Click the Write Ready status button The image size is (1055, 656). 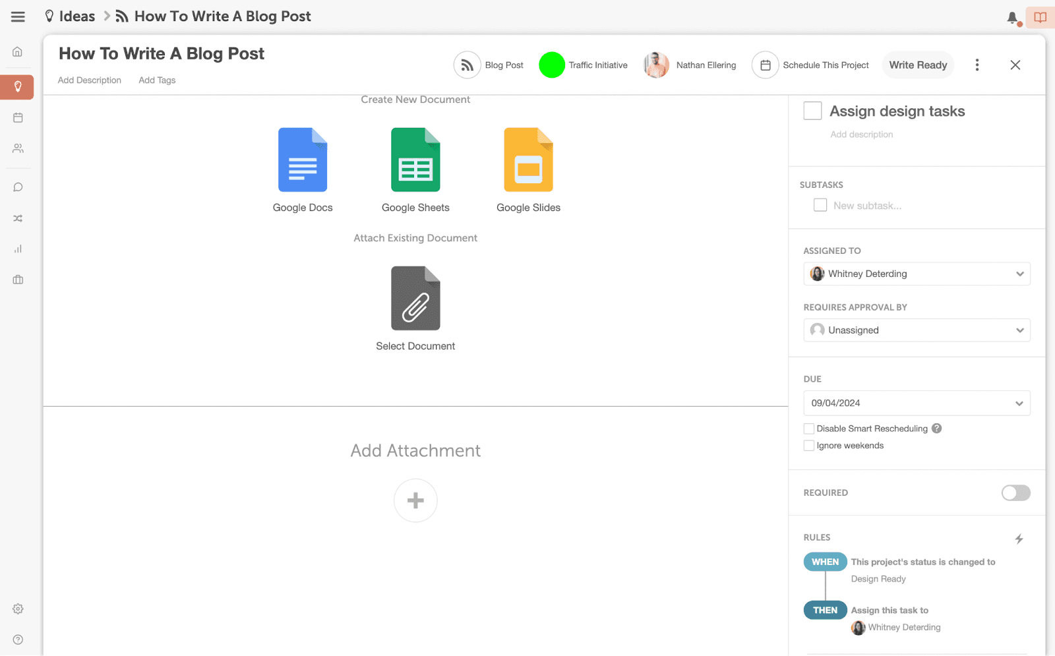pos(917,65)
